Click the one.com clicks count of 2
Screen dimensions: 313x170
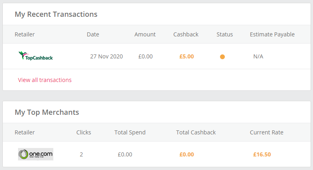[81, 154]
